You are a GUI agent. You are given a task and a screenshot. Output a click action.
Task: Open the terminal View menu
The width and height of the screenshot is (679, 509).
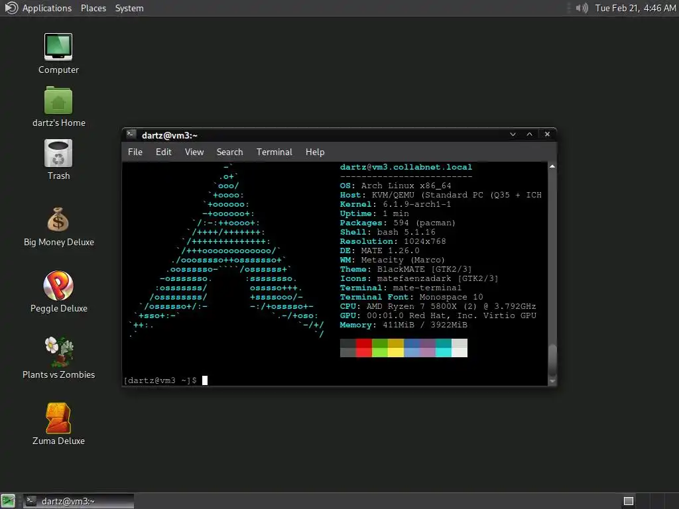[194, 152]
